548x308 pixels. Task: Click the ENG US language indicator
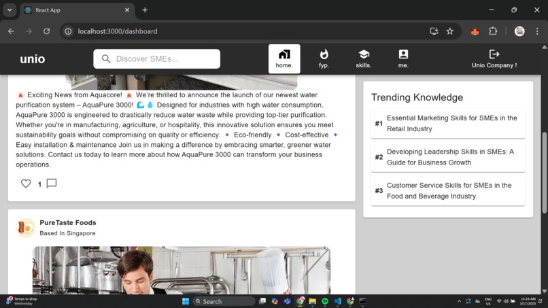coord(488,301)
